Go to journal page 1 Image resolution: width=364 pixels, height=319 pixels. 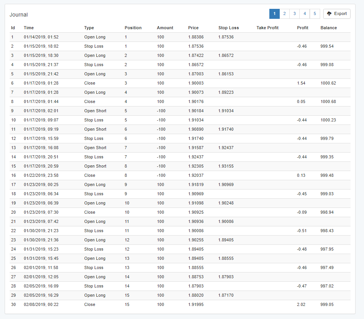pos(274,14)
